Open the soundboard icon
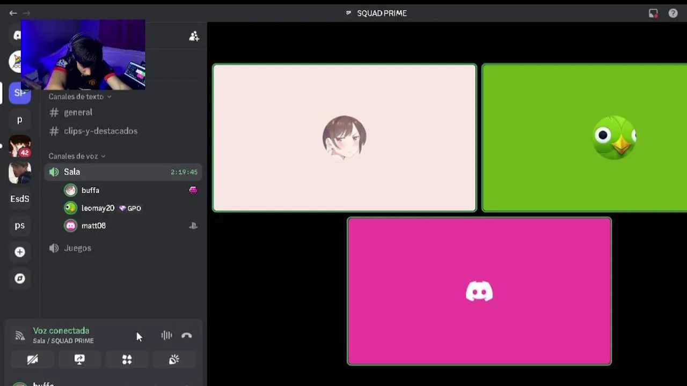Viewport: 687px width, 386px height. click(x=174, y=360)
